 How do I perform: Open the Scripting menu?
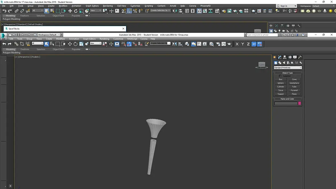(x=149, y=6)
